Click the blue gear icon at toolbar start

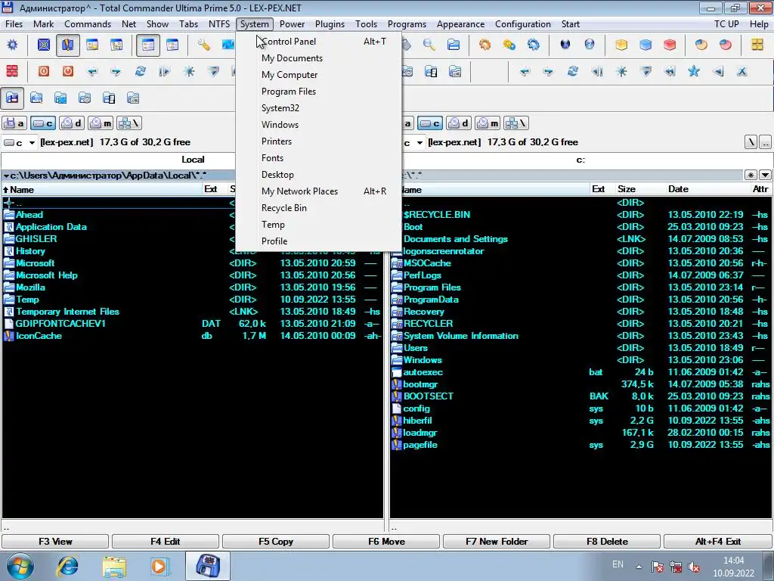12,45
